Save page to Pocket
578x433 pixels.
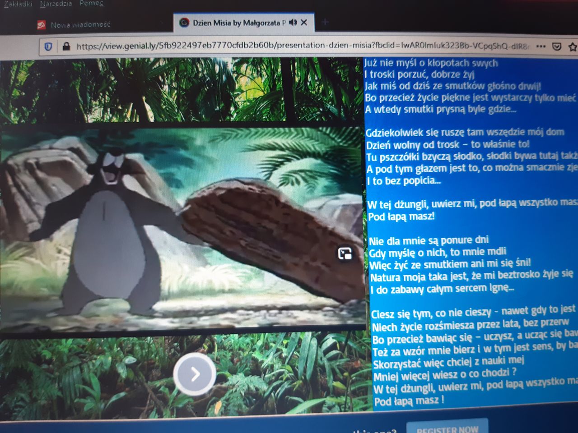click(557, 46)
